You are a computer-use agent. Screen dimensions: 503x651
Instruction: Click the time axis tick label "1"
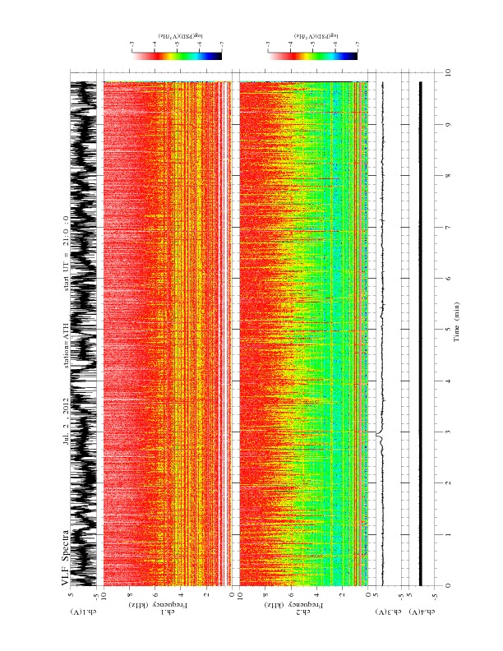click(x=448, y=534)
